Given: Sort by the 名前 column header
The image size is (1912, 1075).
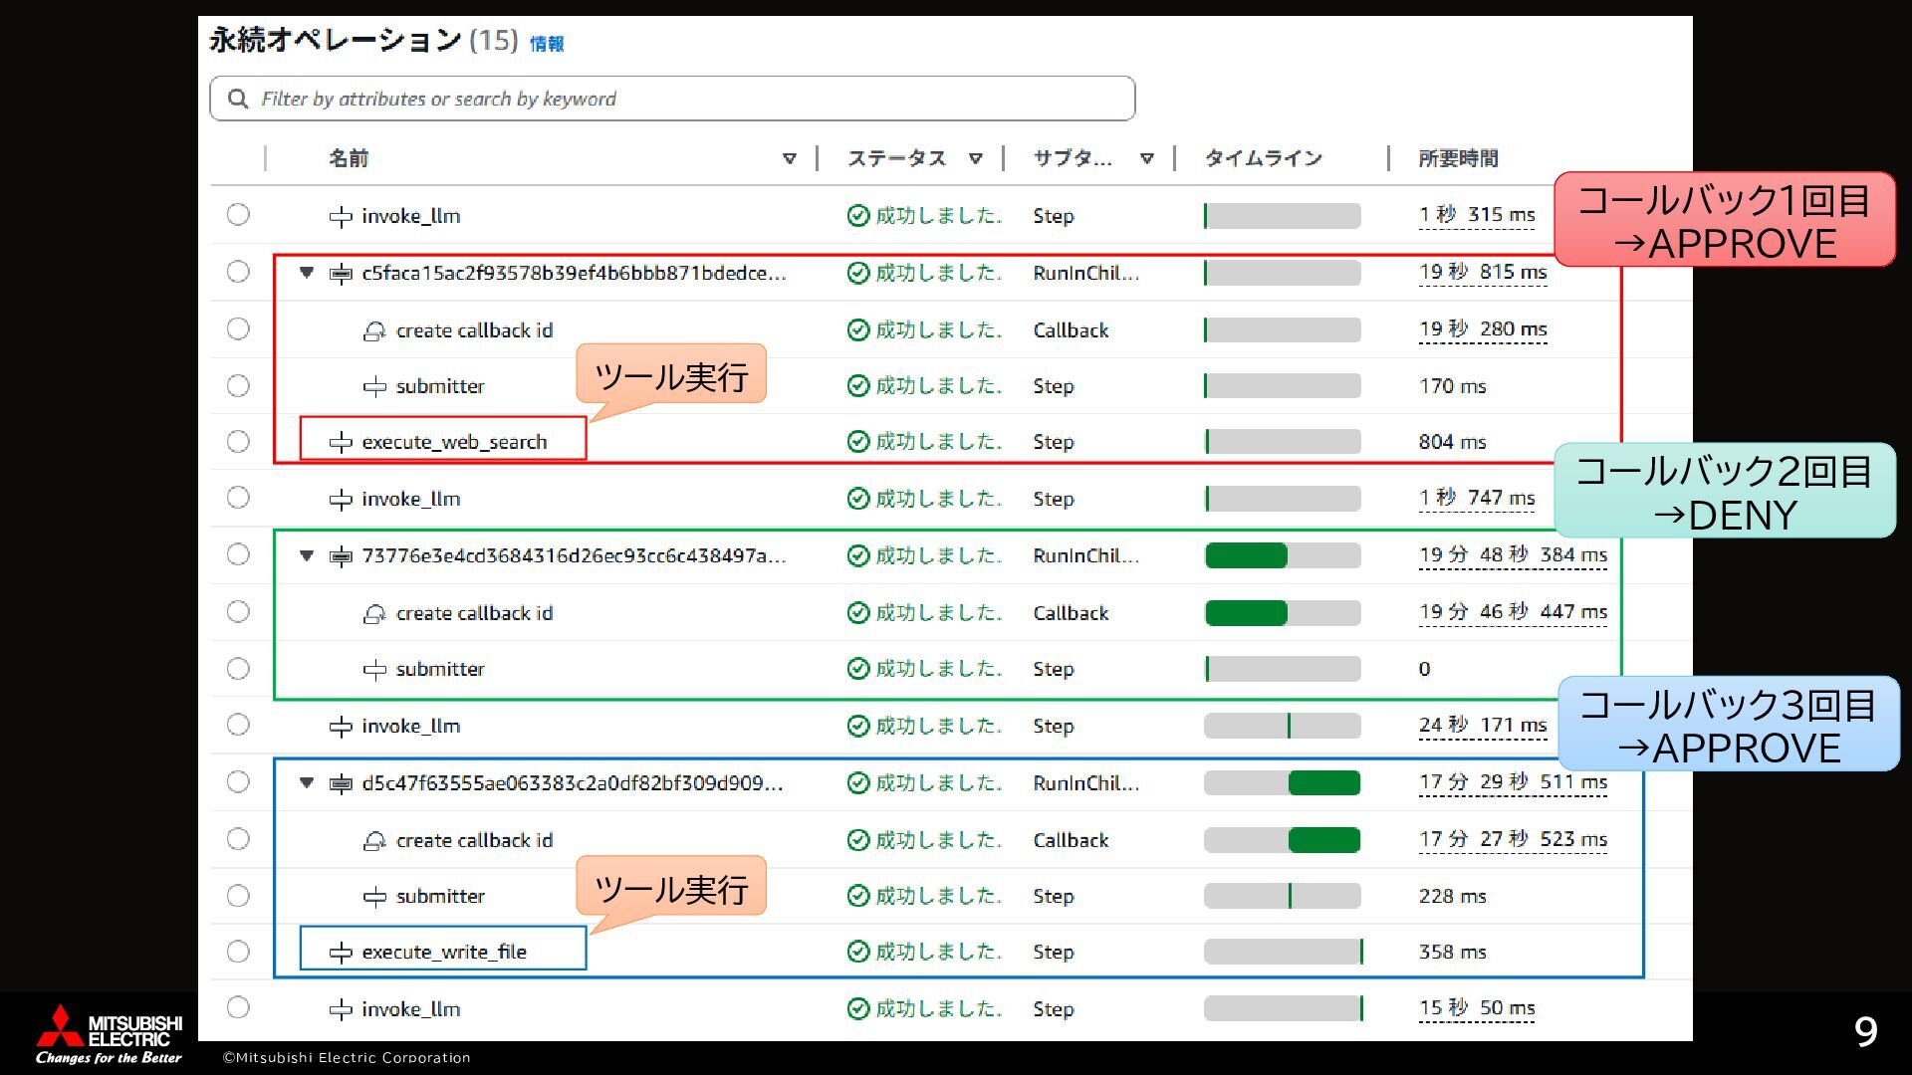Looking at the screenshot, I should [349, 158].
